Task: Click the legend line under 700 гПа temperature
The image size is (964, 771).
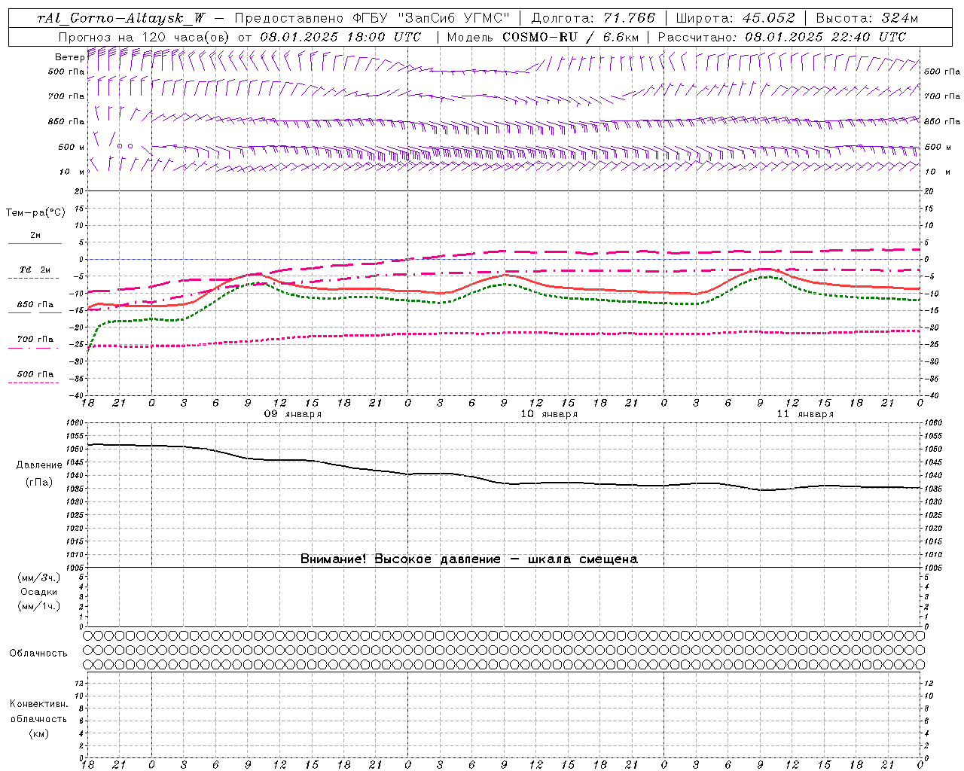Action: point(35,348)
